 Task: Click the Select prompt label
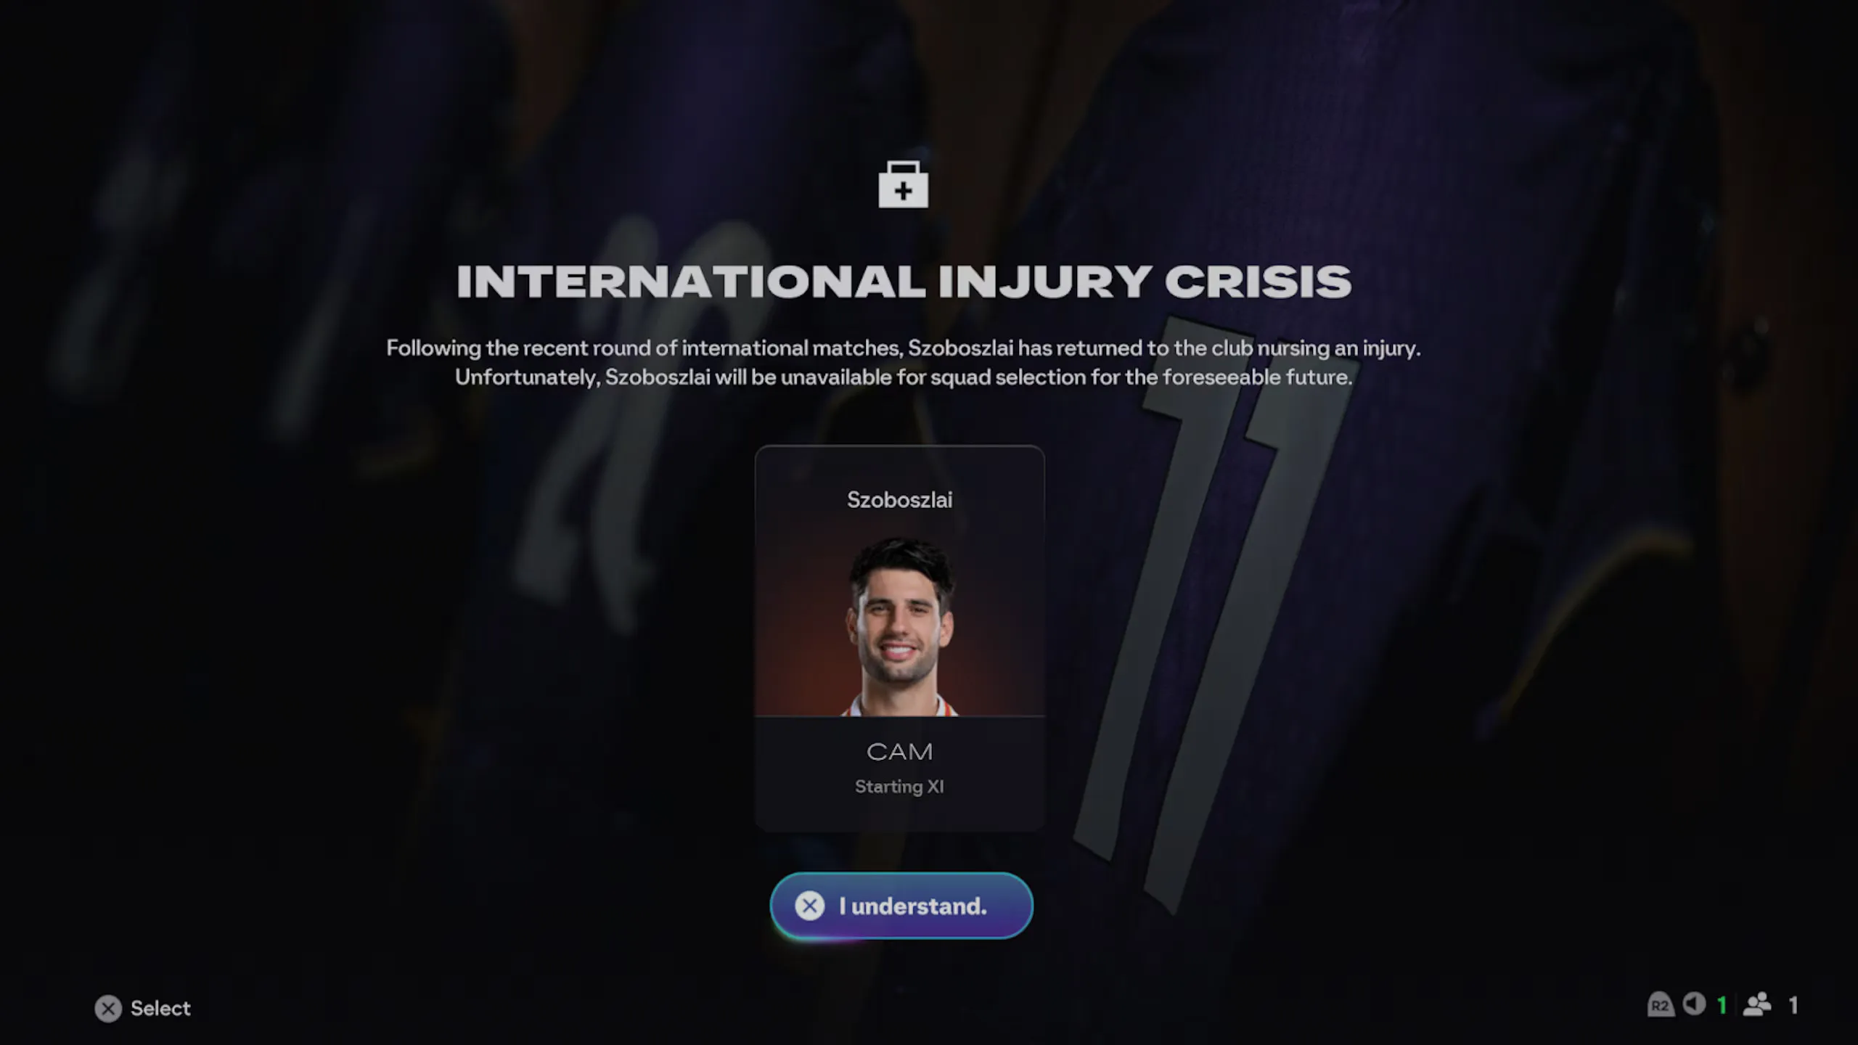160,1009
